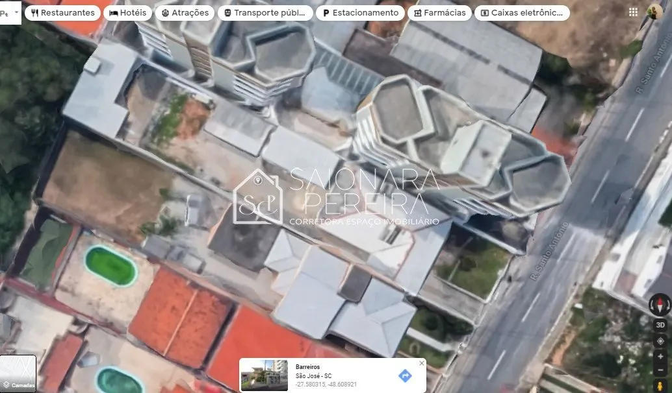672x393 pixels.
Task: Close the Barreiros location card
Action: 421,363
